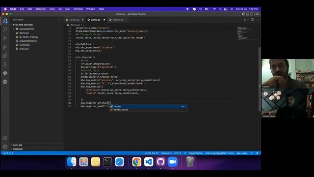The image size is (314, 177).
Task: Open the Explorer view in activity bar
Action: (5, 21)
